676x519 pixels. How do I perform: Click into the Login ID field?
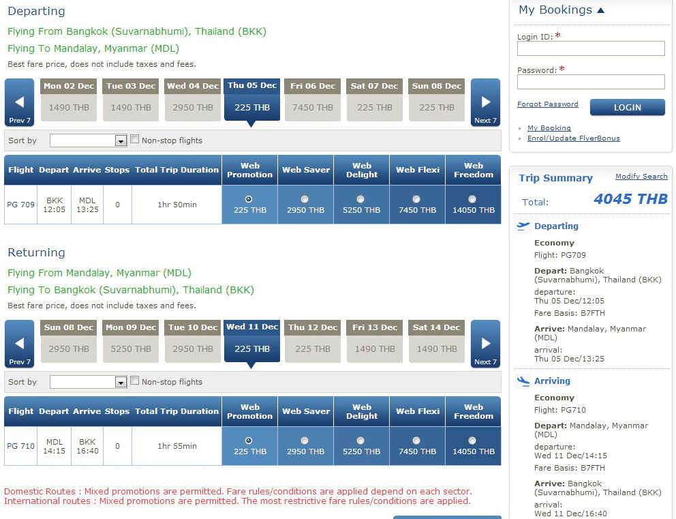pyautogui.click(x=590, y=48)
